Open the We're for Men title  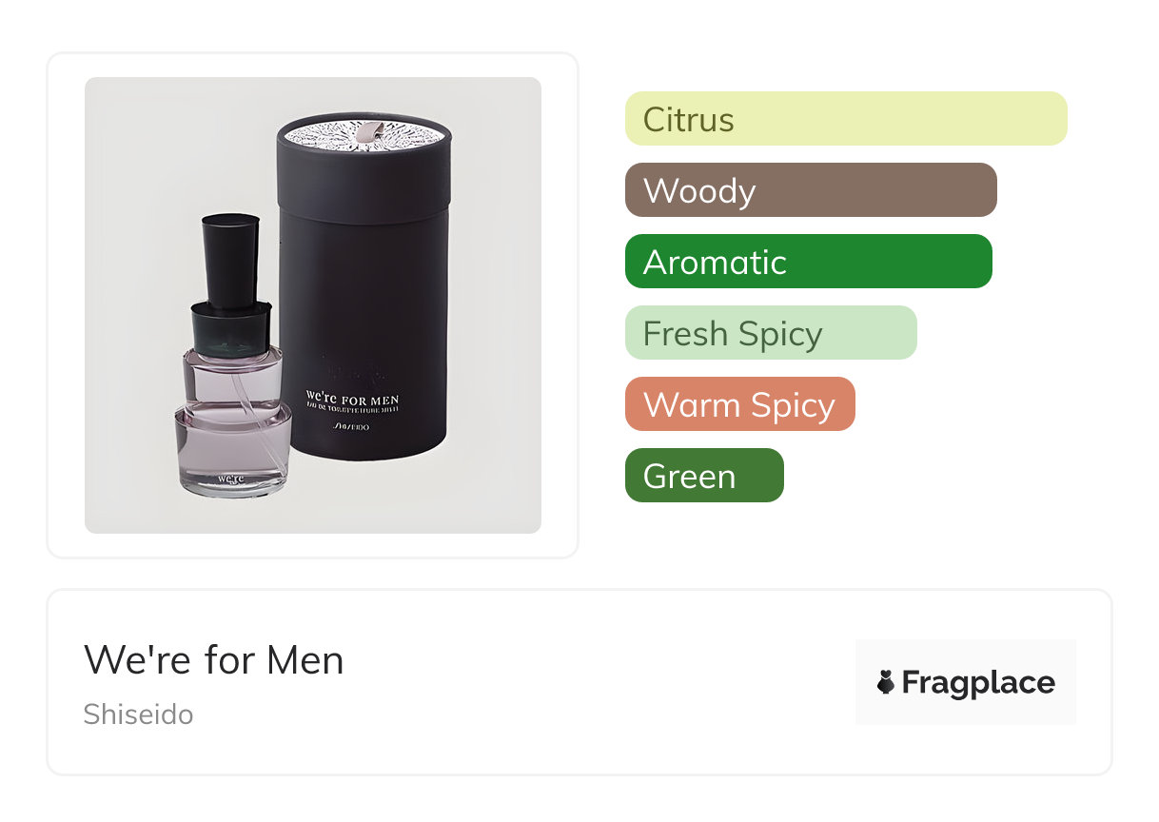[x=214, y=660]
